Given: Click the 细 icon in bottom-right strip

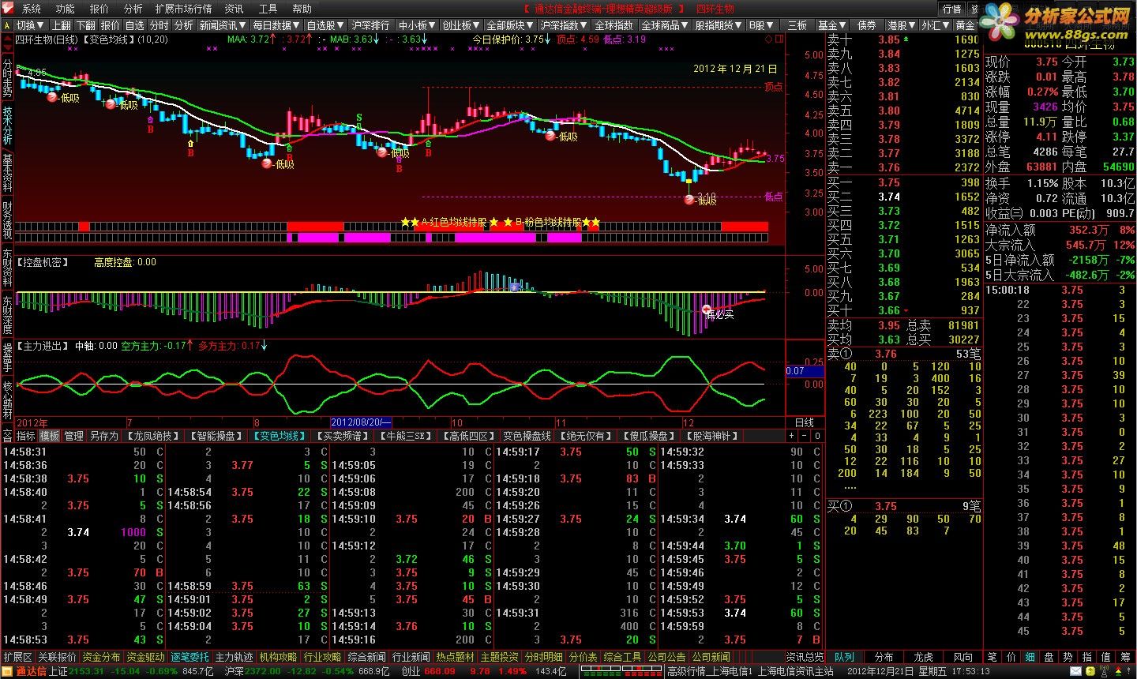Looking at the screenshot, I should click(1030, 657).
